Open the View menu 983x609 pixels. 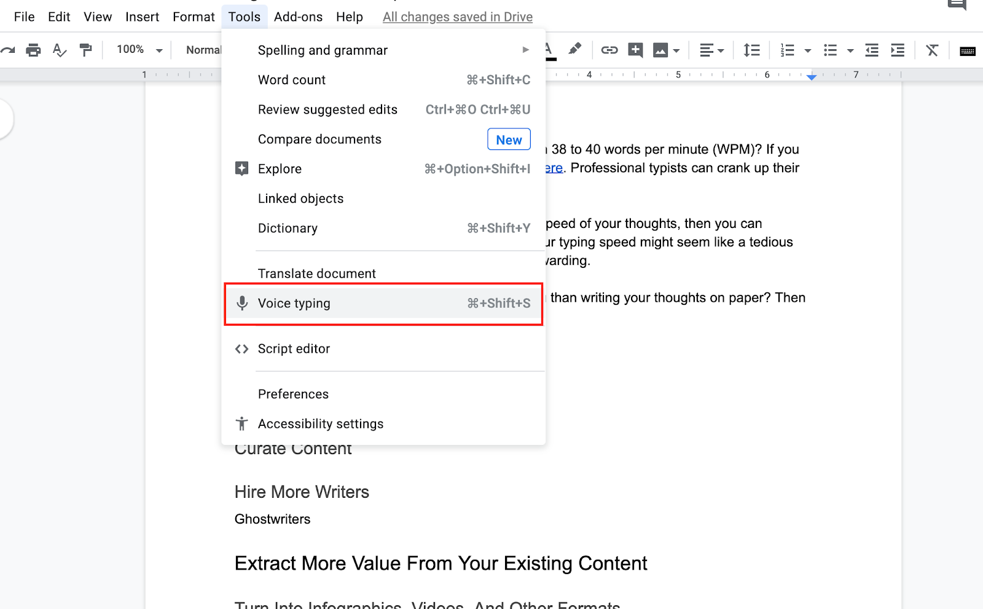click(98, 17)
